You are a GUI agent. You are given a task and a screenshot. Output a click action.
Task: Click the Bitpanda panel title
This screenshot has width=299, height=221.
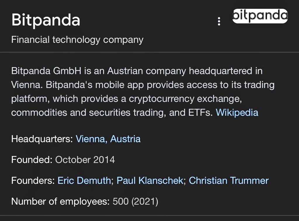(x=46, y=20)
